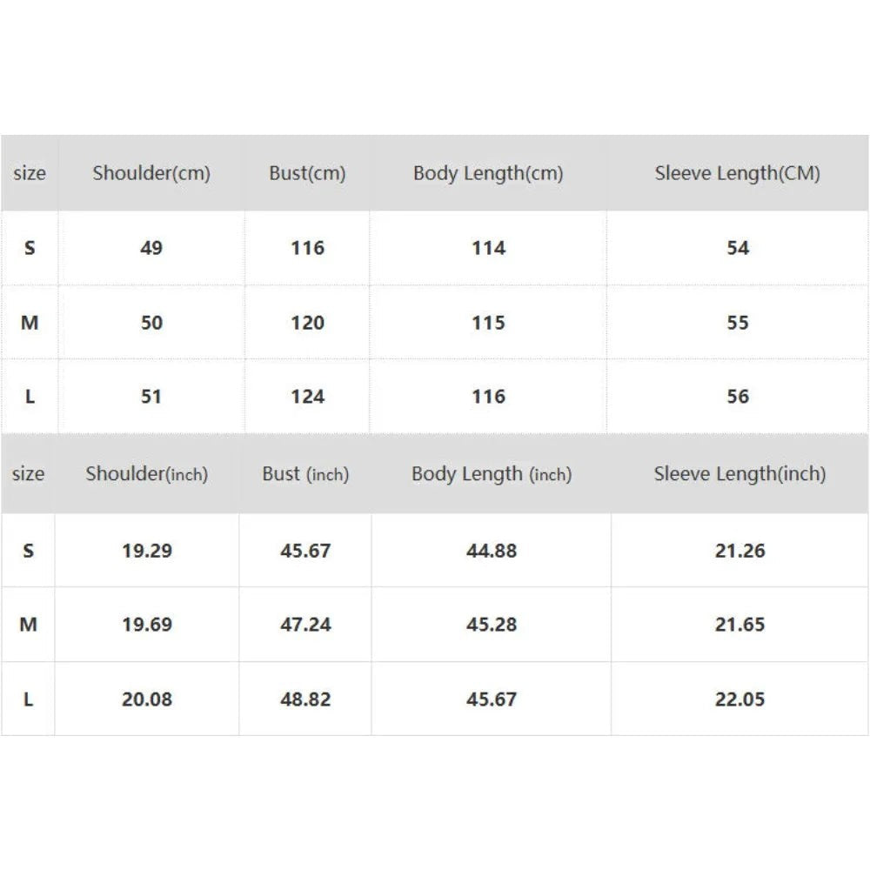Image resolution: width=870 pixels, height=870 pixels.
Task: Select the shoulder value 19.29
Action: [147, 551]
